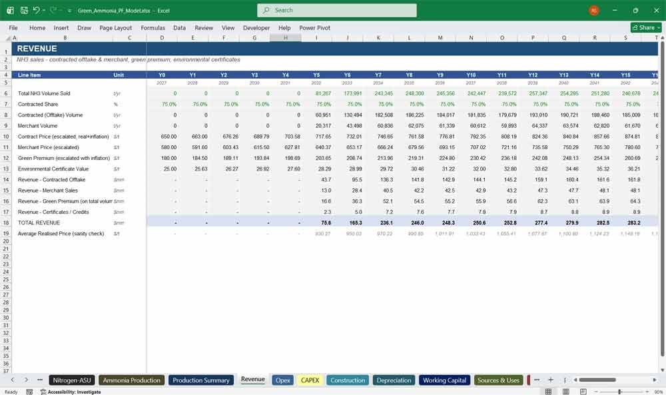
Task: Open the Page Layout ribbon tab
Action: [x=115, y=27]
